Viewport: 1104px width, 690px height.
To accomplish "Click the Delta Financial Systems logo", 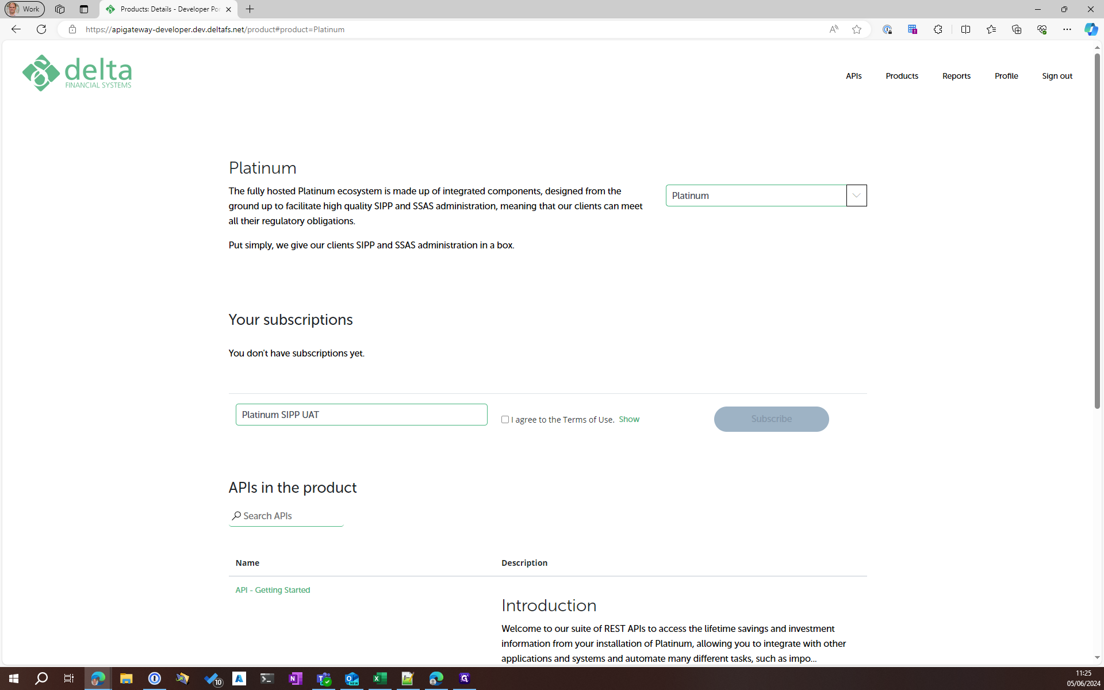I will pos(77,73).
